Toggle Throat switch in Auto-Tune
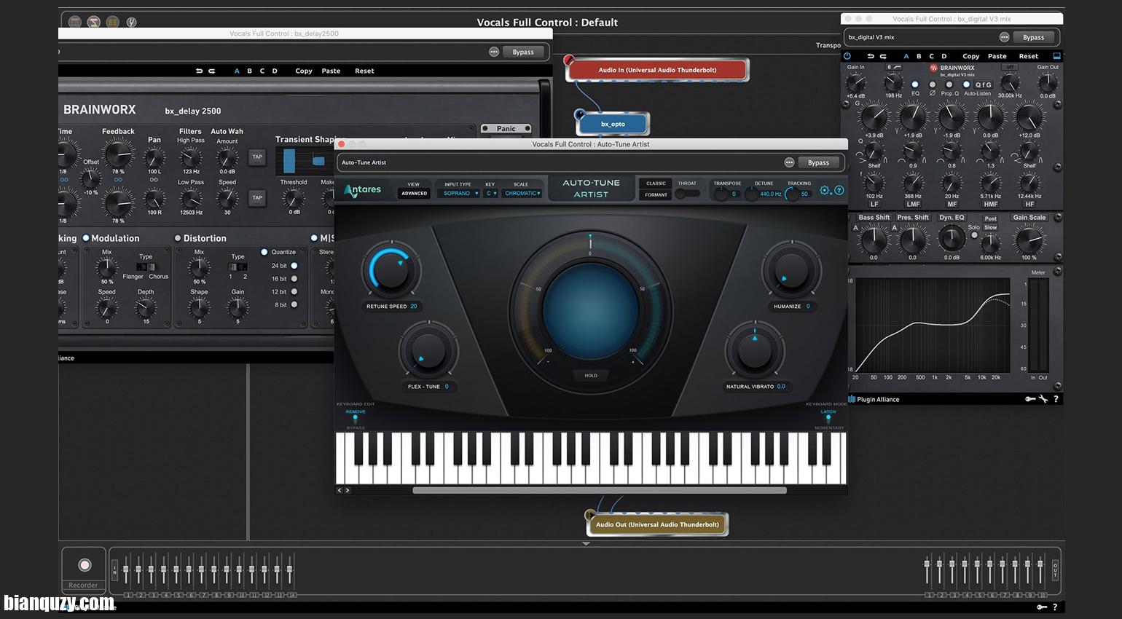This screenshot has height=619, width=1122. (x=687, y=194)
